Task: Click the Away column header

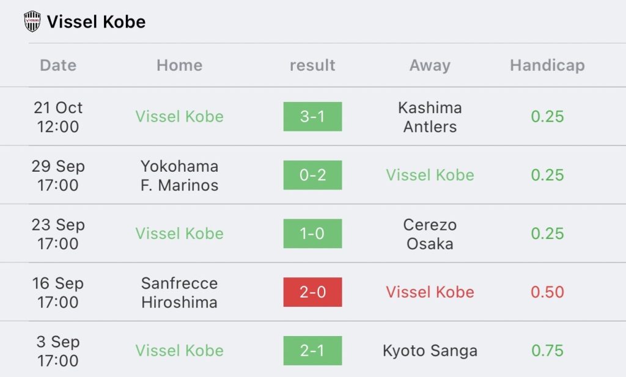Action: click(430, 65)
